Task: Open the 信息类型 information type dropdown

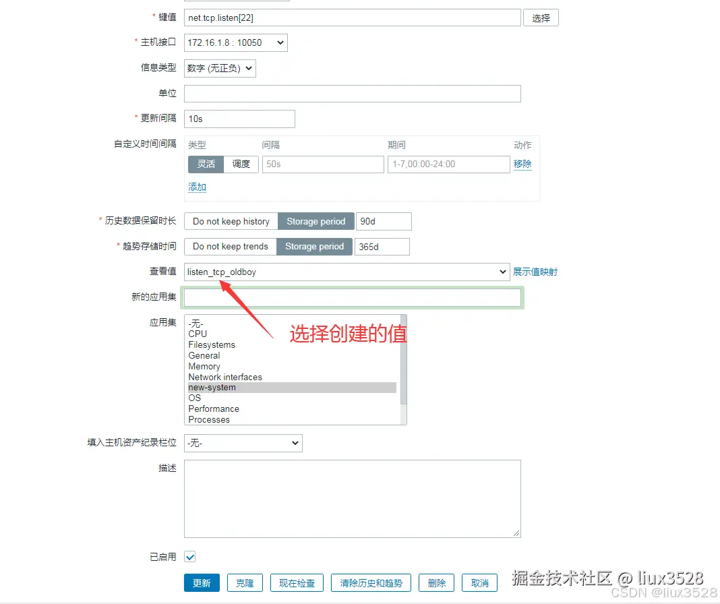Action: tap(220, 68)
